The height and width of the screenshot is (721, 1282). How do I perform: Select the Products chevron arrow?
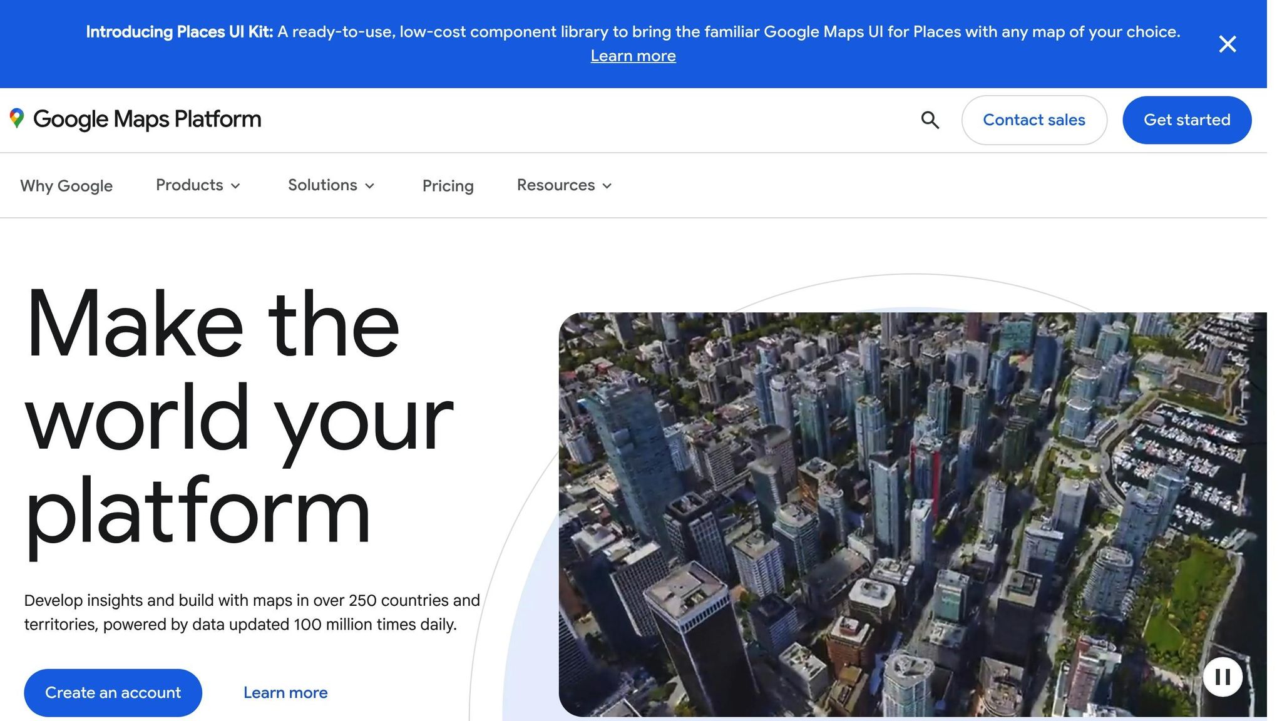click(x=236, y=186)
